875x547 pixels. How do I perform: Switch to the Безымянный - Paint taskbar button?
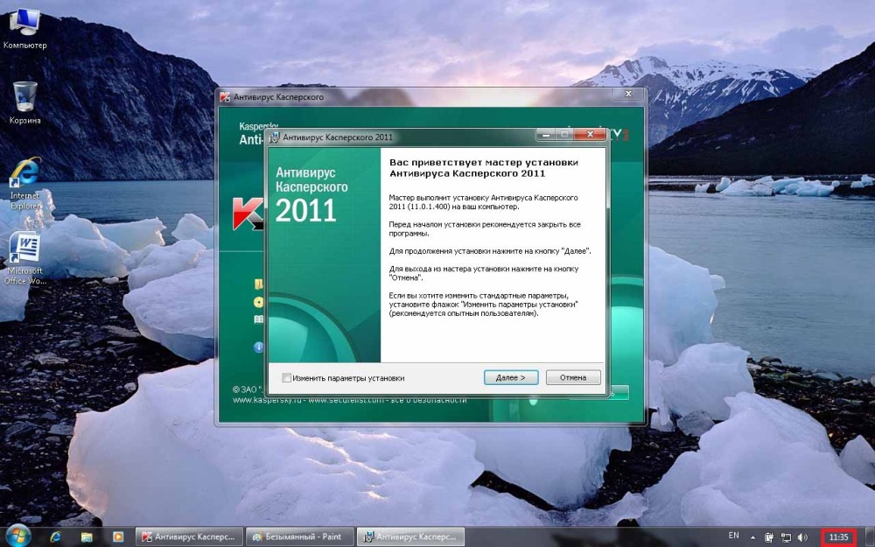click(x=299, y=537)
